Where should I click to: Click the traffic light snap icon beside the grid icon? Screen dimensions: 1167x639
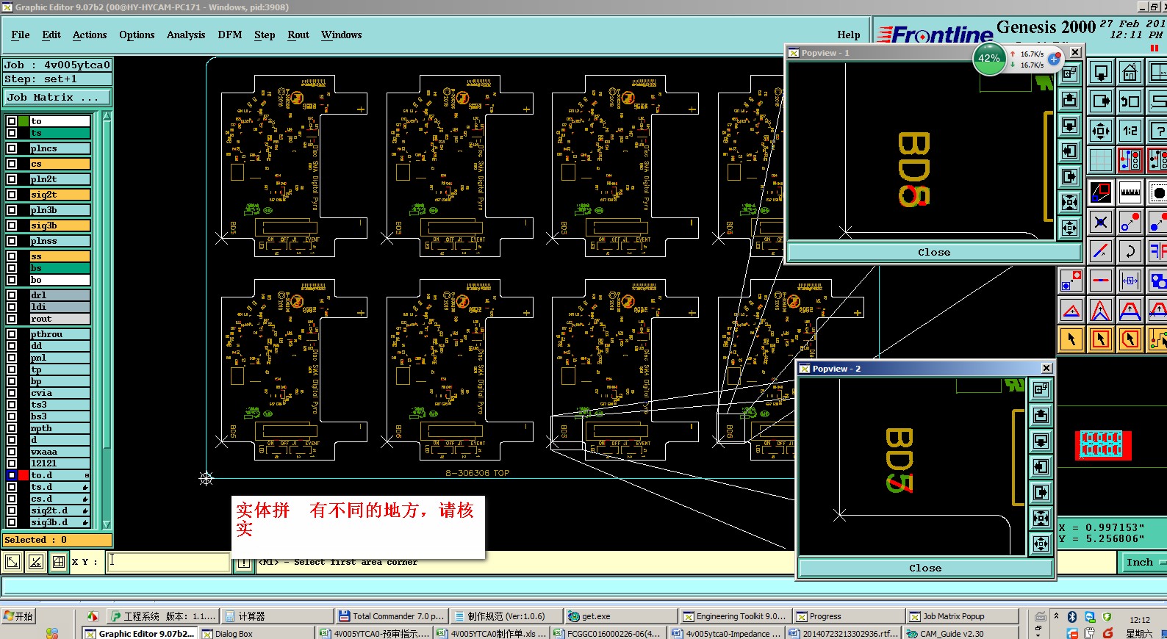[x=1130, y=159]
